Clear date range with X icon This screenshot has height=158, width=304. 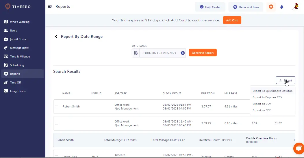point(183,53)
